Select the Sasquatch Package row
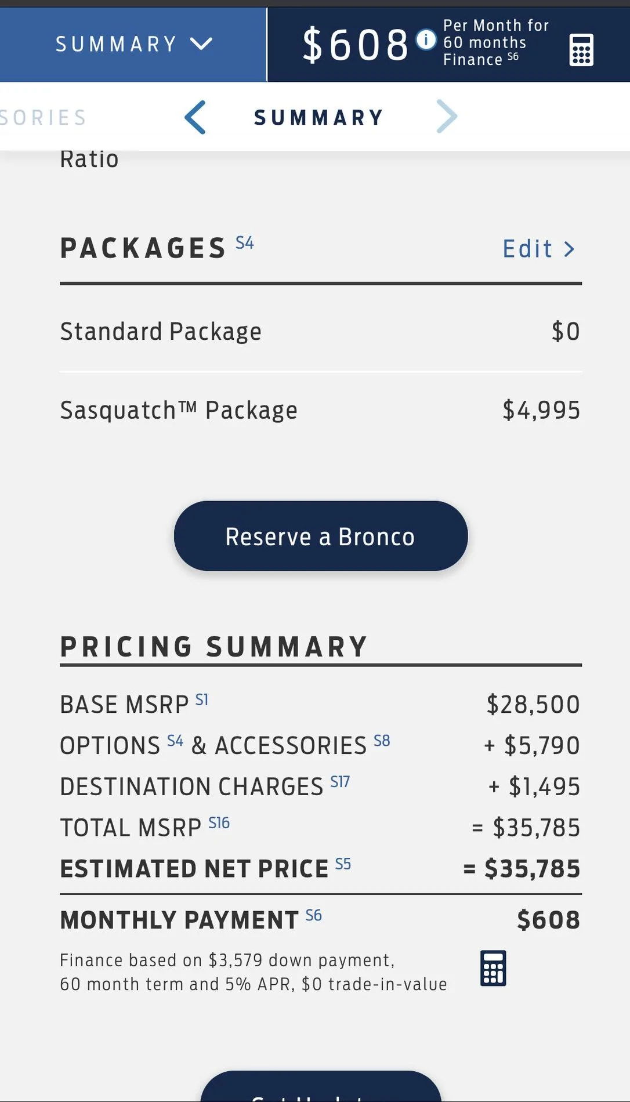 pyautogui.click(x=321, y=411)
